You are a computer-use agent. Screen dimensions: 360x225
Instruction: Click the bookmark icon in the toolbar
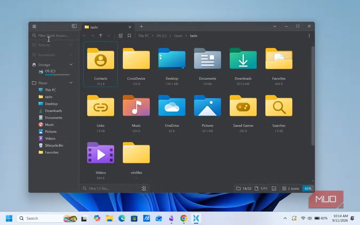click(129, 36)
